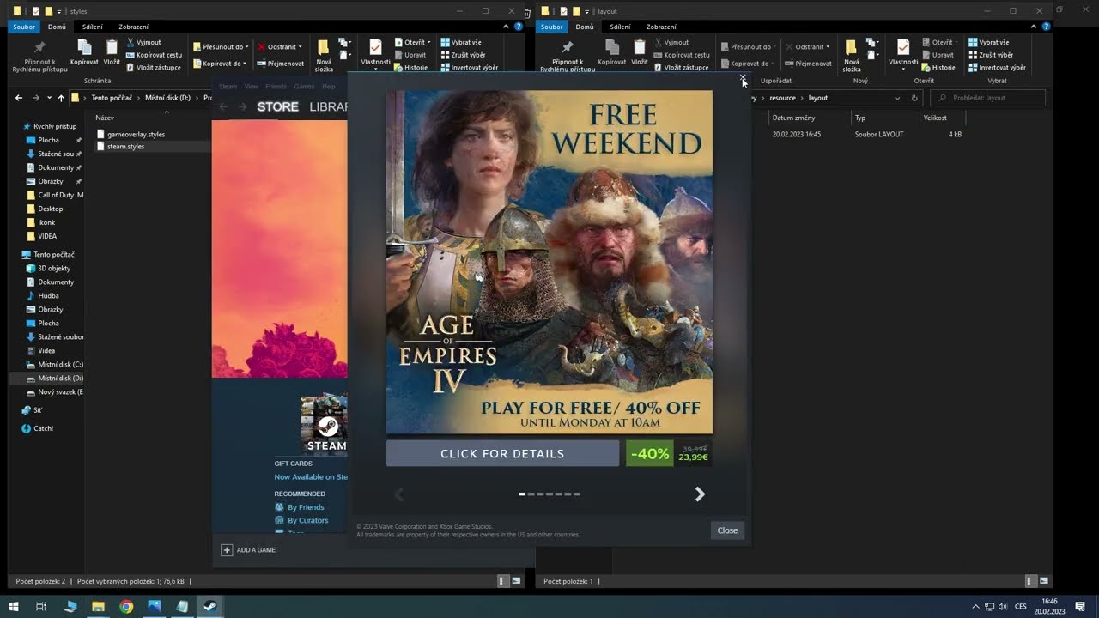Screen dimensions: 1099x618
Task: Open Soubor menu in styles window
Action: [x=23, y=27]
